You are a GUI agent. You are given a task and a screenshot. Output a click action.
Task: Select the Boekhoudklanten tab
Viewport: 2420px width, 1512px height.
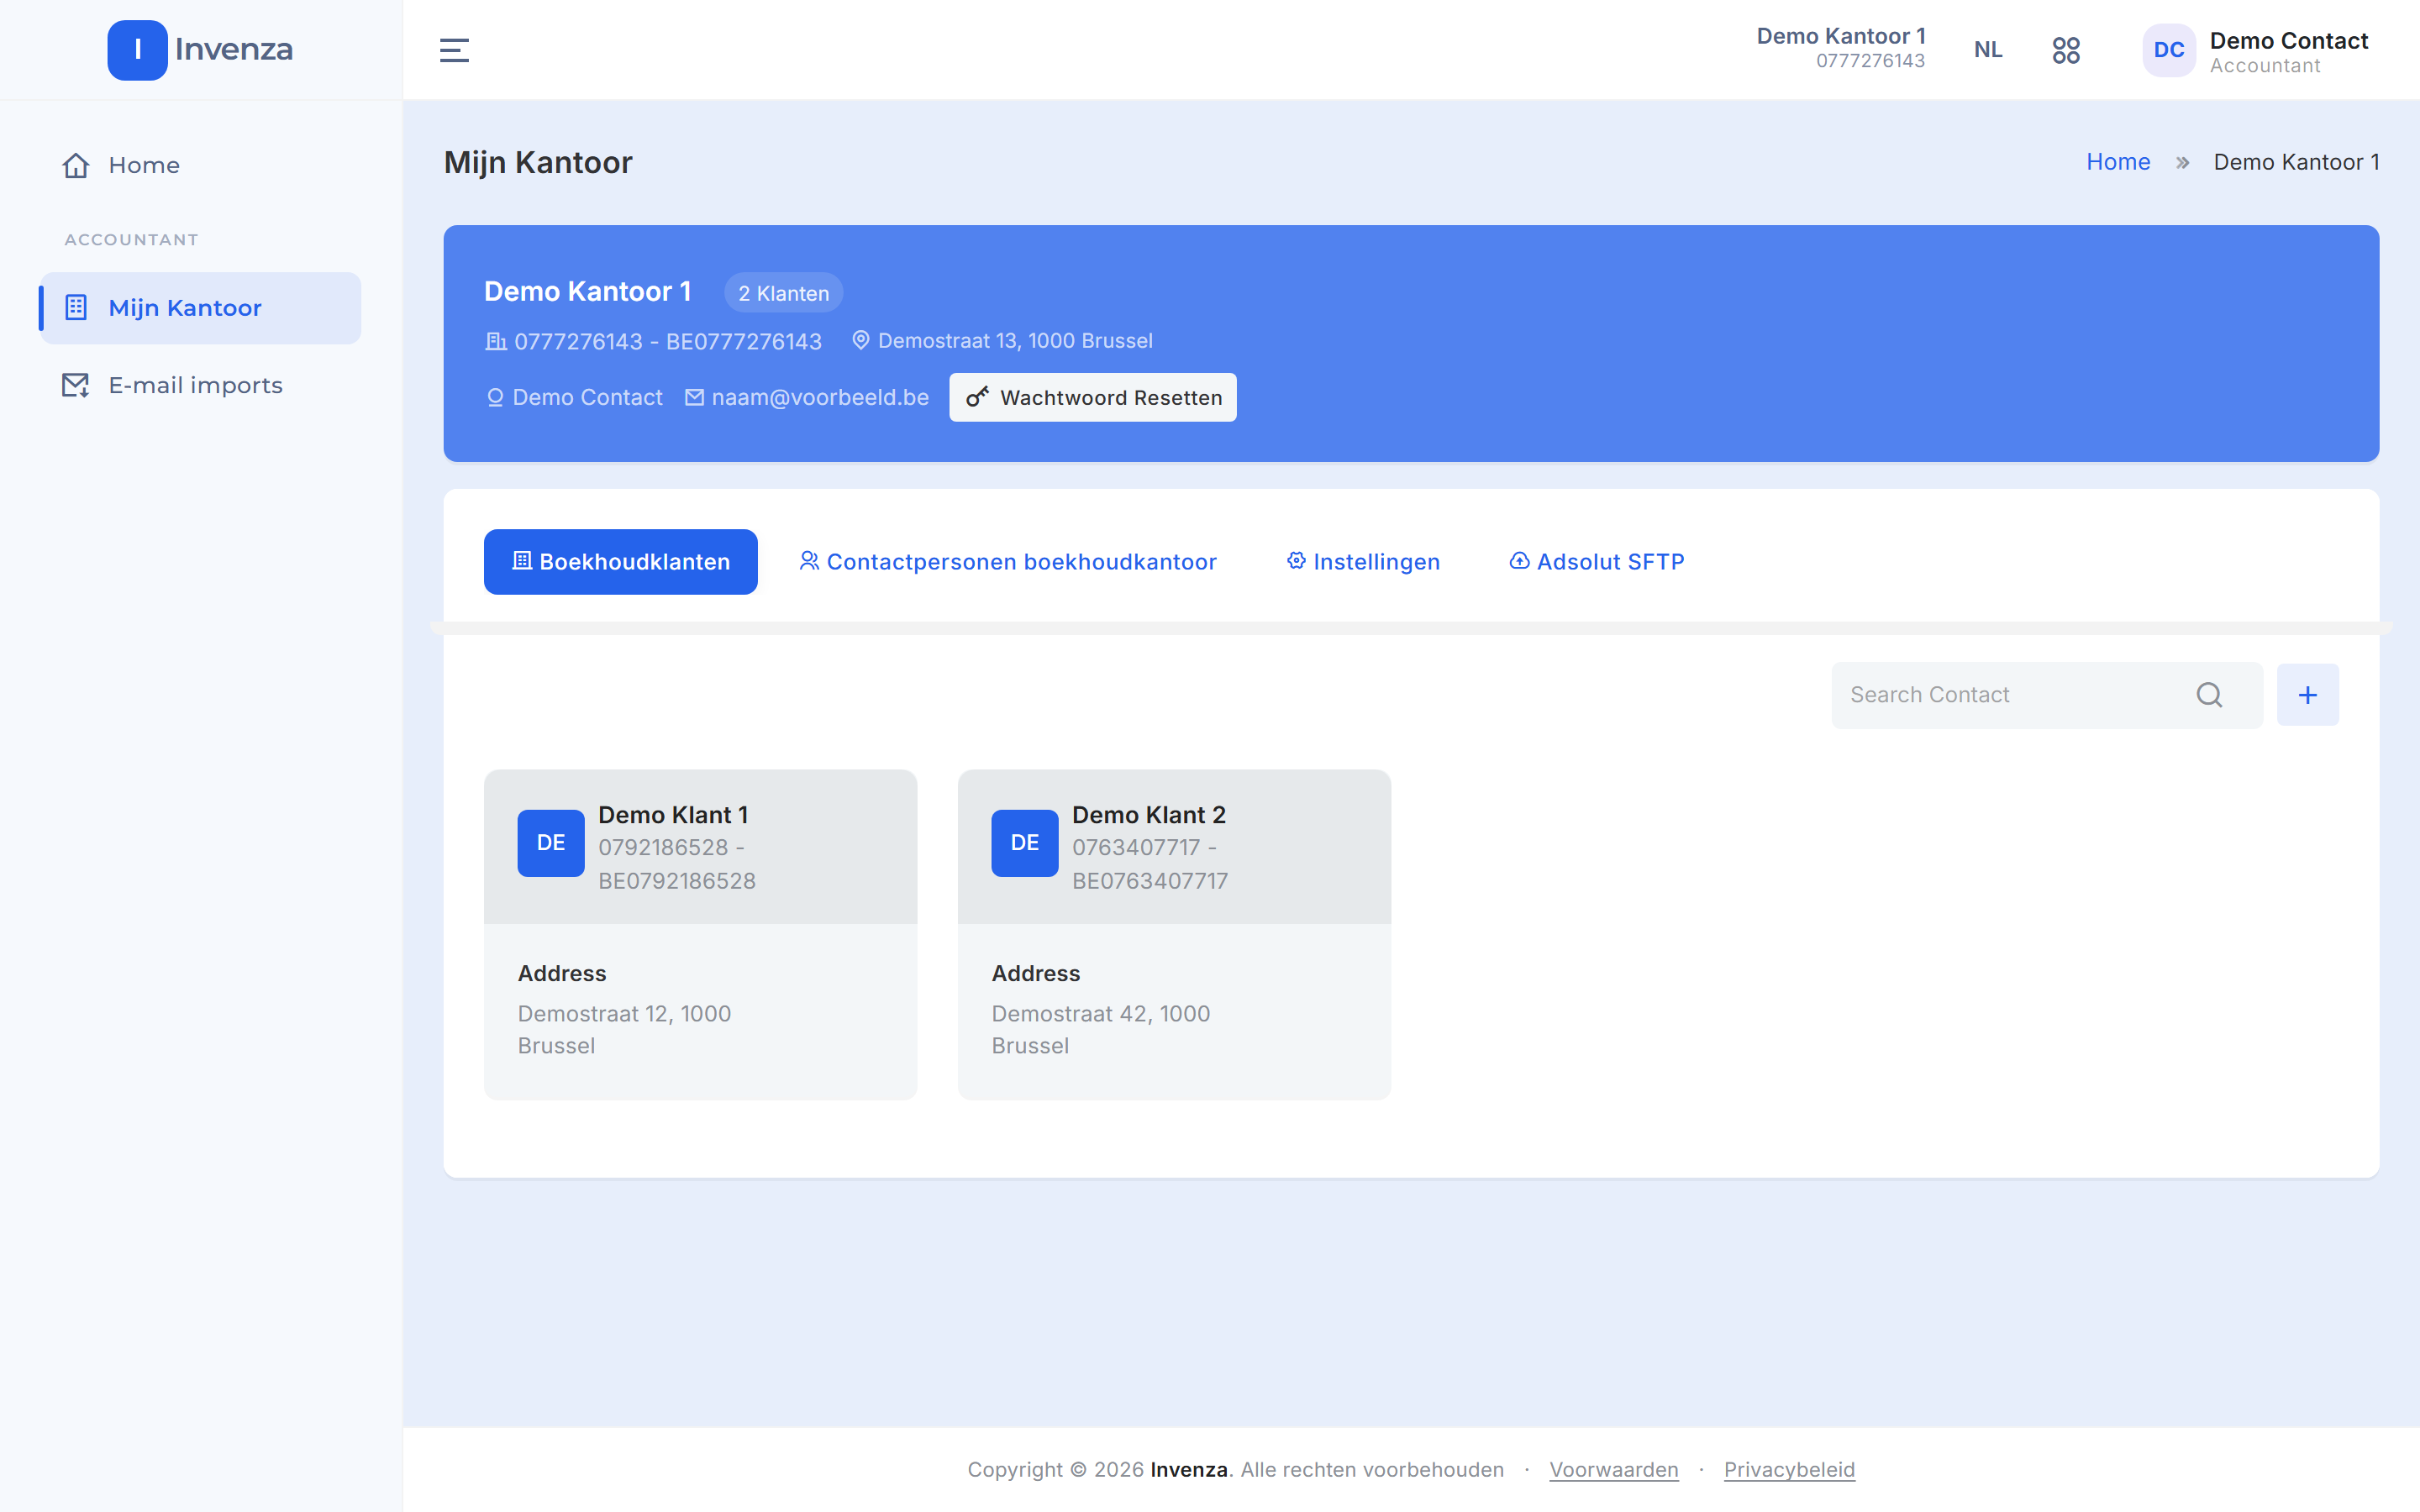(621, 562)
